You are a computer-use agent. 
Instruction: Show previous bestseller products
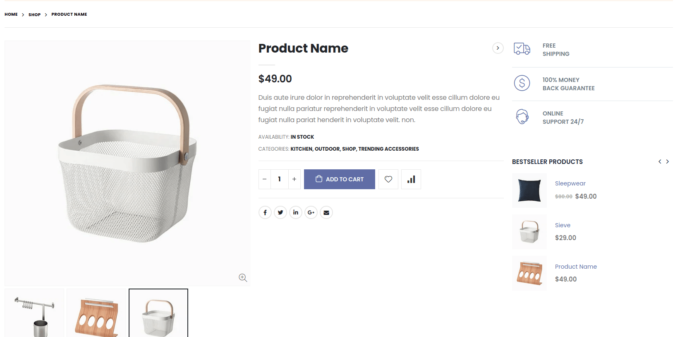coord(660,161)
